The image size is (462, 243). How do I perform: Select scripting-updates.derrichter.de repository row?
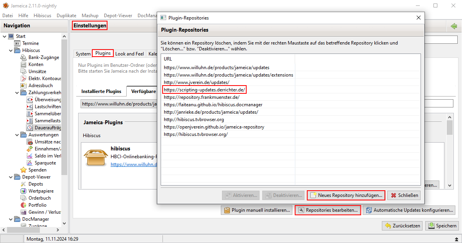(290, 90)
